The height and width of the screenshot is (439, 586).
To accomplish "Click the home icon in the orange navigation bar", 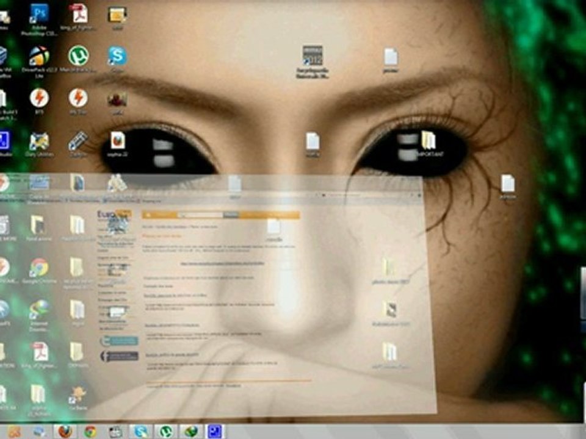I will pos(148,215).
